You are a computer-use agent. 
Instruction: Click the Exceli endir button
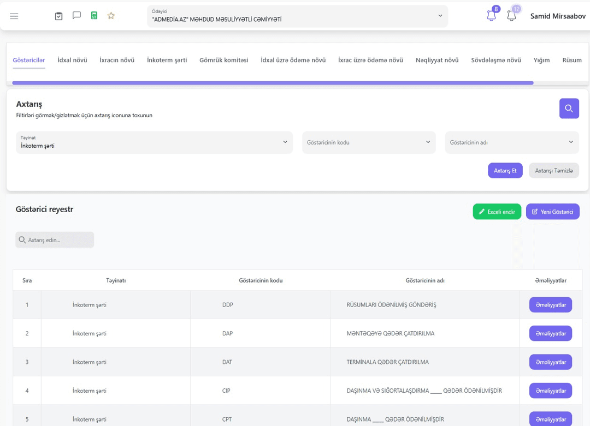497,212
